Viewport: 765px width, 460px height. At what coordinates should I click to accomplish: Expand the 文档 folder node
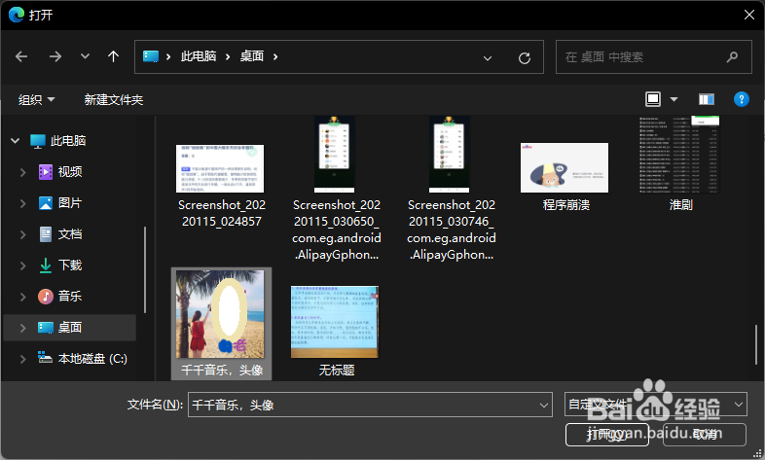pos(23,234)
